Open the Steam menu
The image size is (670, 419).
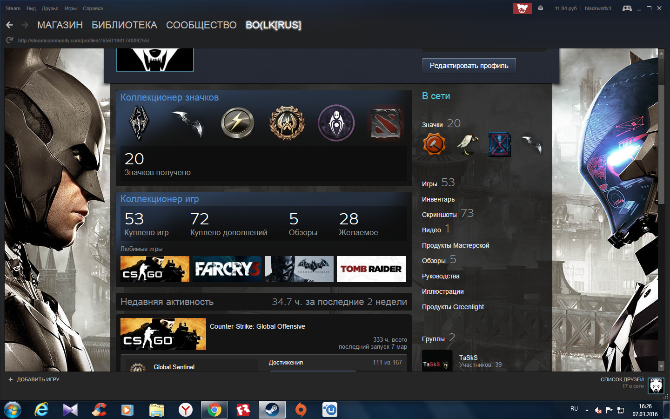(13, 8)
